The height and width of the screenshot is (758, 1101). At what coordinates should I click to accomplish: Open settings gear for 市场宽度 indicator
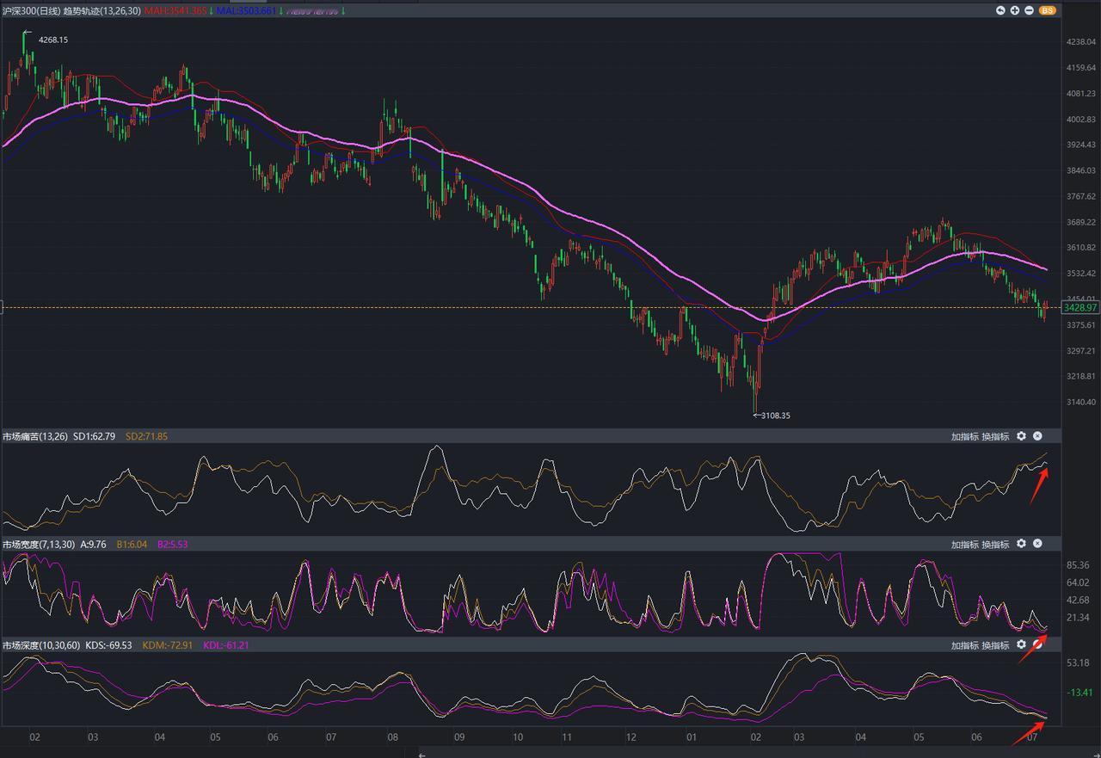pyautogui.click(x=1021, y=544)
